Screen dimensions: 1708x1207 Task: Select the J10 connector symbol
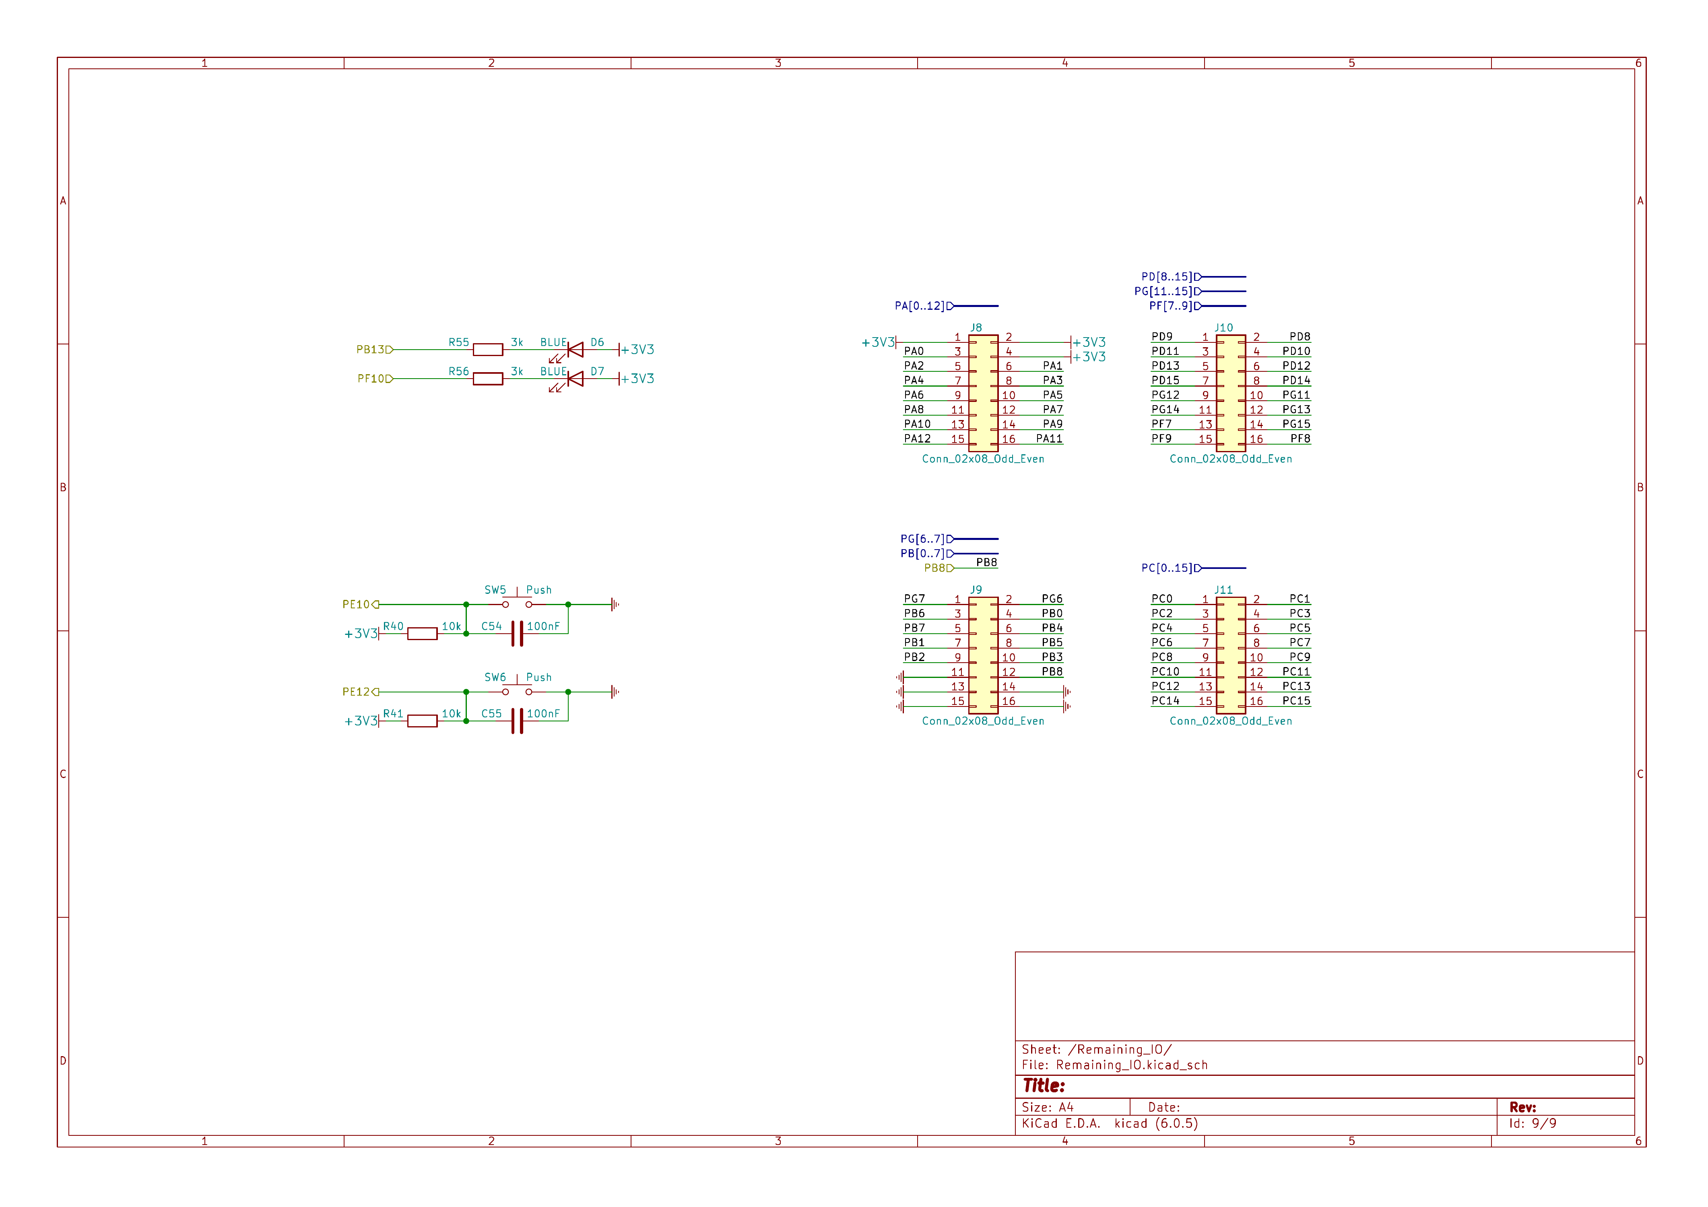[x=1230, y=393]
